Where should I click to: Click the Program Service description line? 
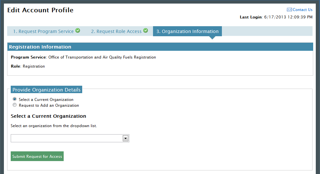click(x=83, y=57)
